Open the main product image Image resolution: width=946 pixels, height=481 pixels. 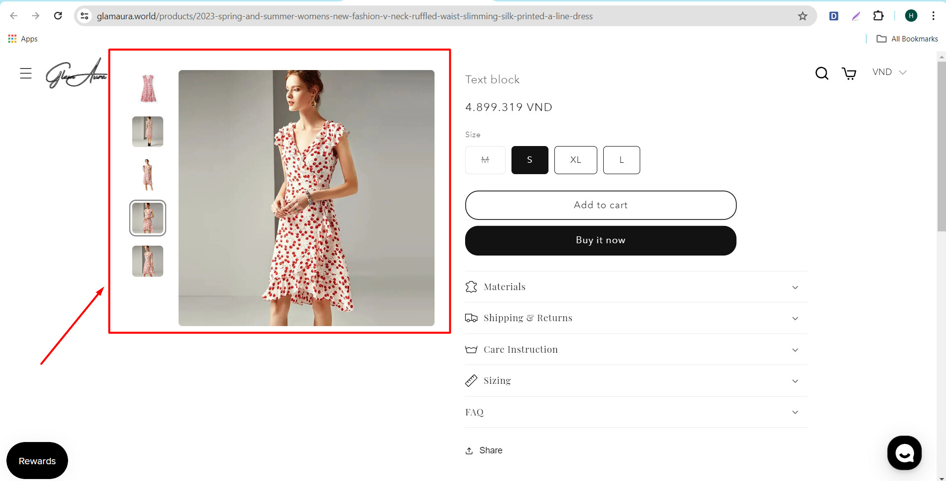[306, 198]
